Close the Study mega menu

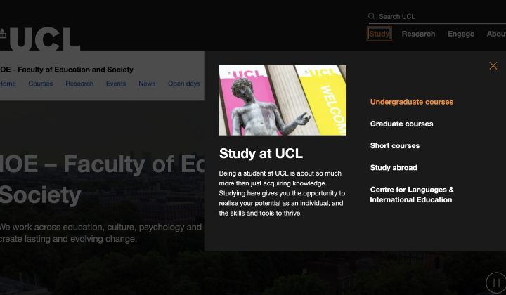pyautogui.click(x=493, y=66)
